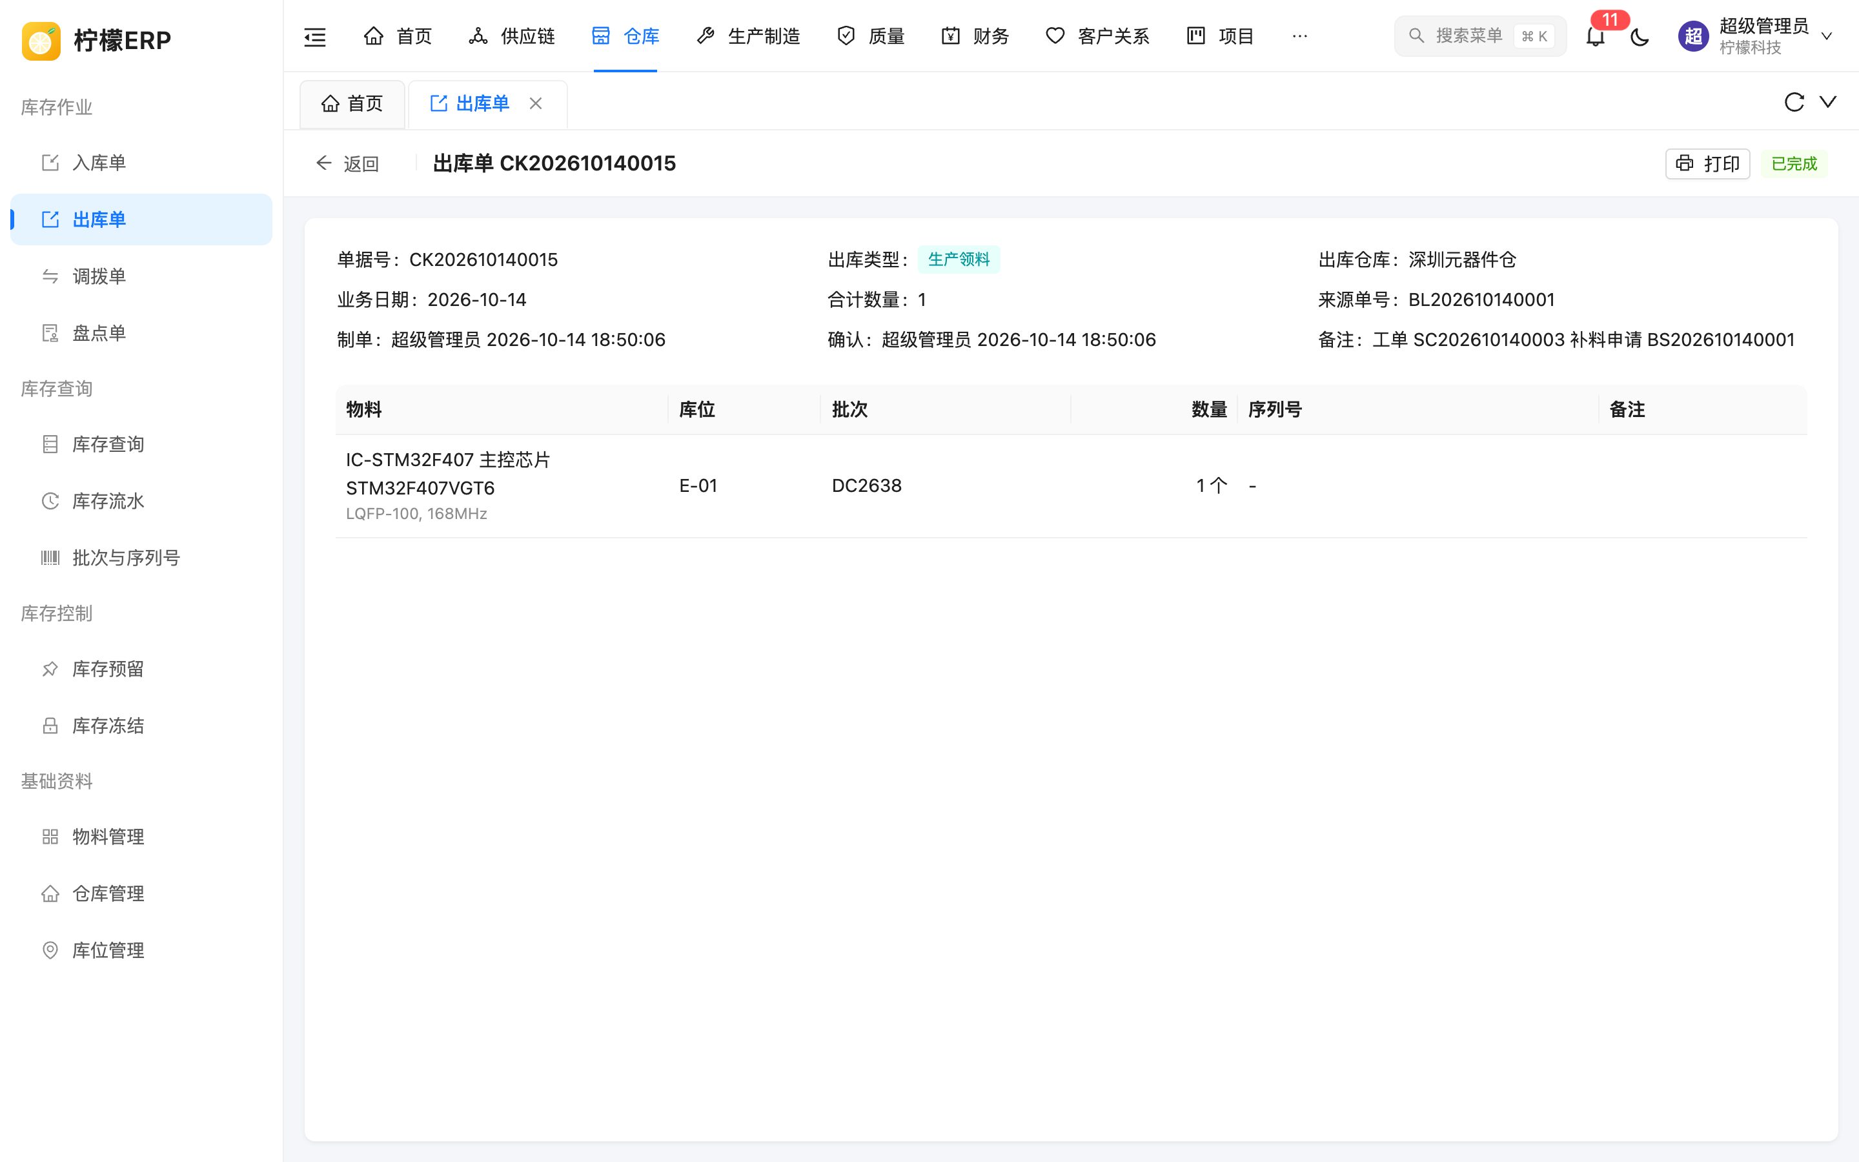Open 仓库管理 sidebar item

[x=141, y=894]
